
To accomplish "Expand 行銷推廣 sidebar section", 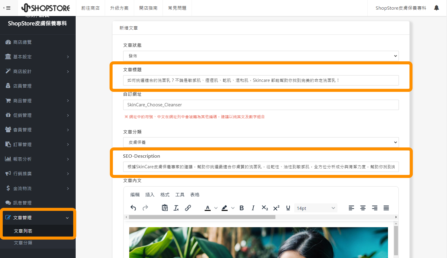I will tap(38, 174).
